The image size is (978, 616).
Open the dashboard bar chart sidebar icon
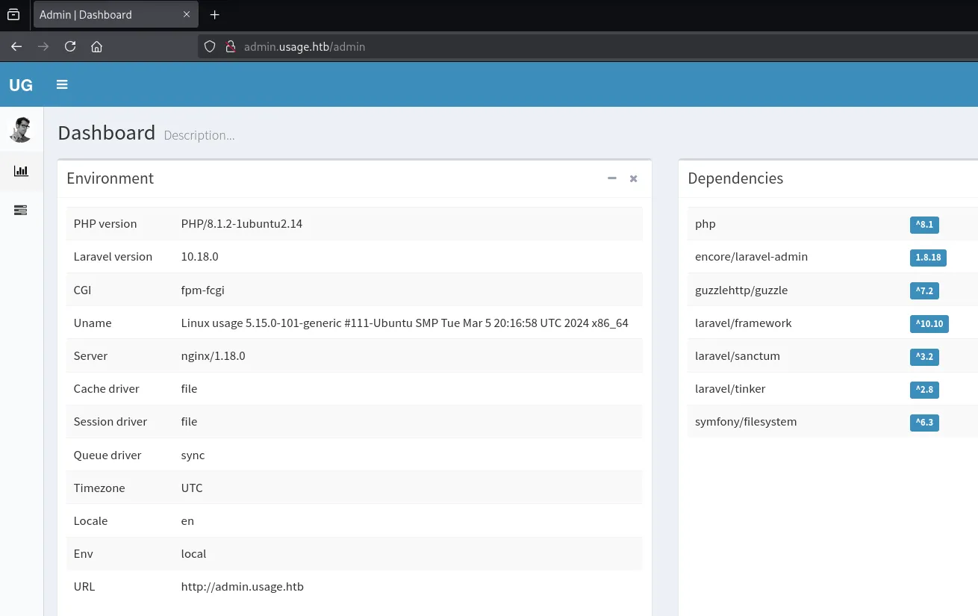point(21,171)
